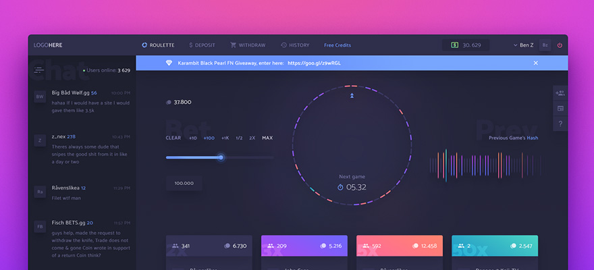This screenshot has width=594, height=270.
Task: Click the 100.000 bet amount field
Action: [184, 183]
